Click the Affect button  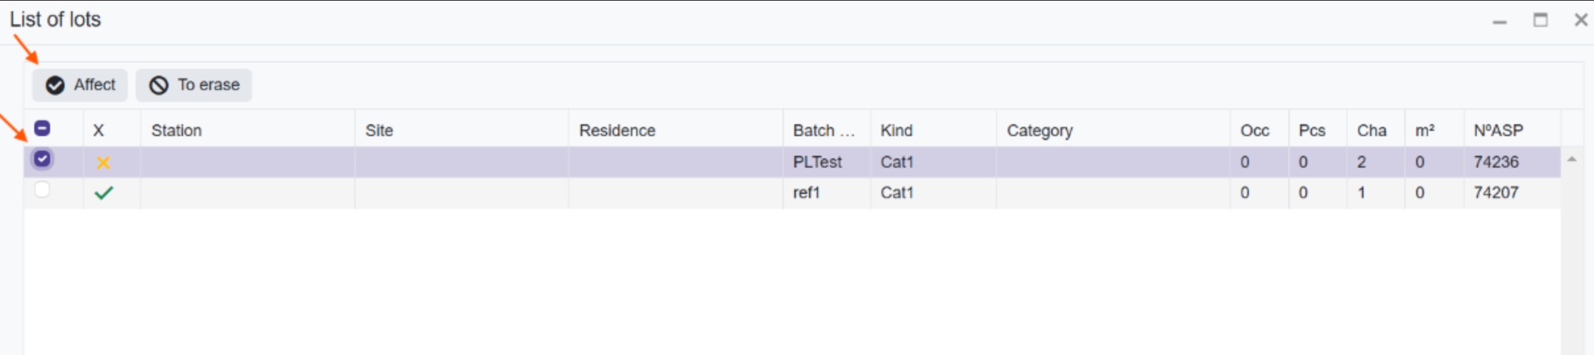click(x=80, y=85)
